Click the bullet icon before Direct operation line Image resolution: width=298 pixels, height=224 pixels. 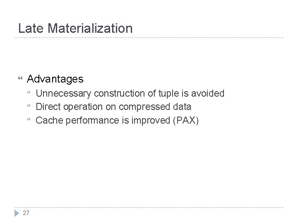tap(29, 105)
